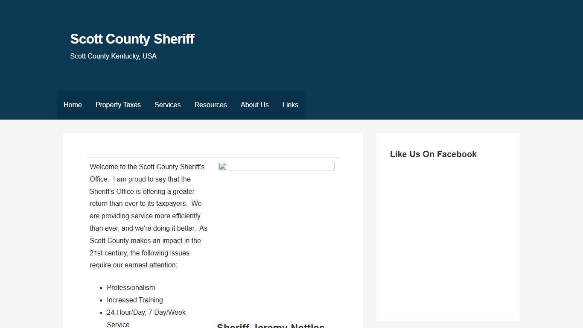Click the welcome paragraph text
Screen dimensions: 583x328
point(147,216)
